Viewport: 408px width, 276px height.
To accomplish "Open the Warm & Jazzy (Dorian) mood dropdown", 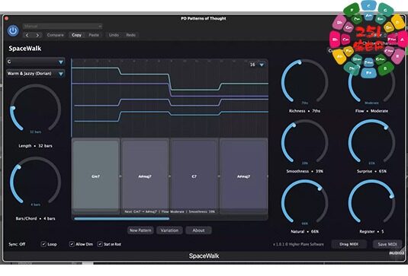I will coord(35,74).
